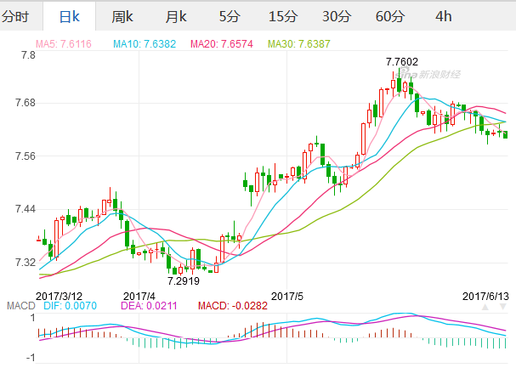The image size is (516, 368).
Task: Switch to the 5分 interval tab
Action: [x=230, y=16]
